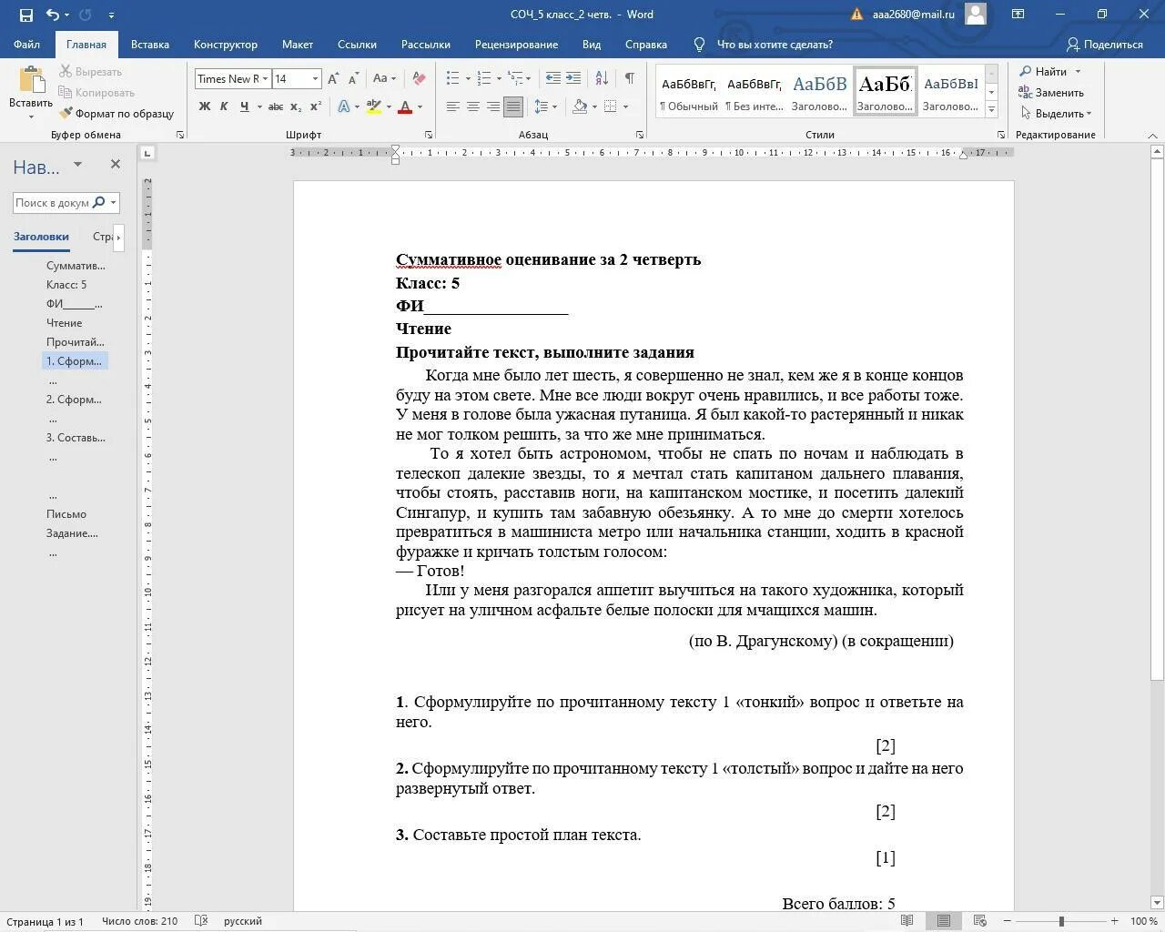This screenshot has height=932, width=1165.
Task: Save the document with the floppy icon
Action: [x=25, y=15]
